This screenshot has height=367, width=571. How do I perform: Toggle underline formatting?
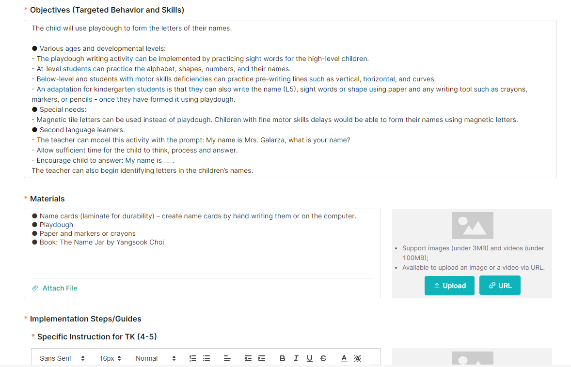[310, 358]
